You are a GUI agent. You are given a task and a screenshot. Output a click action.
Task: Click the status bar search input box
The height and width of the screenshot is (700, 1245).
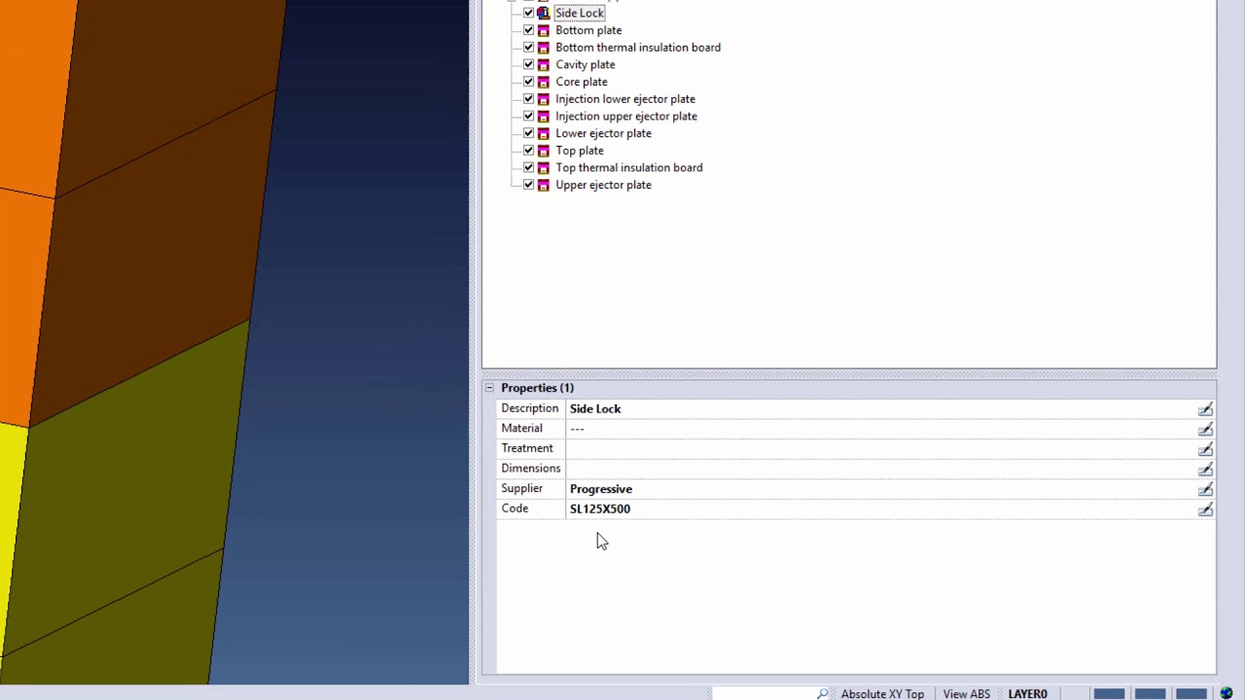click(x=764, y=693)
